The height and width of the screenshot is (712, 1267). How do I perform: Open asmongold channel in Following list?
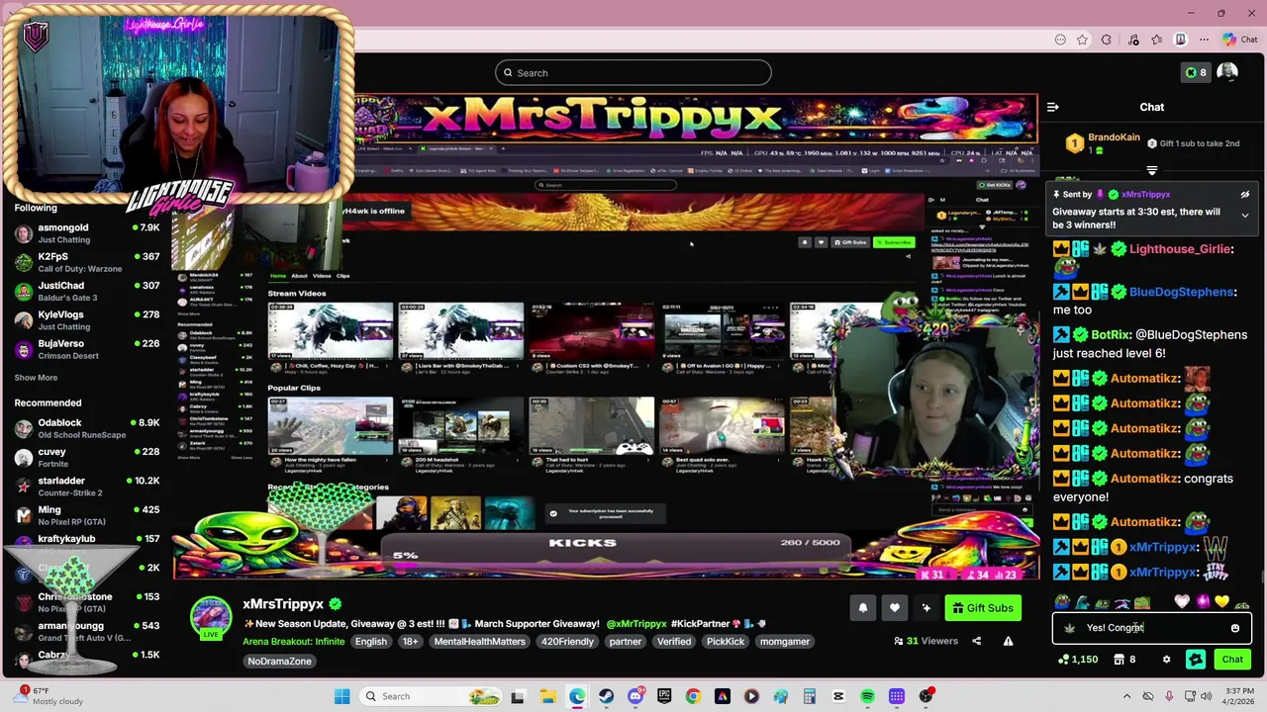pos(87,233)
